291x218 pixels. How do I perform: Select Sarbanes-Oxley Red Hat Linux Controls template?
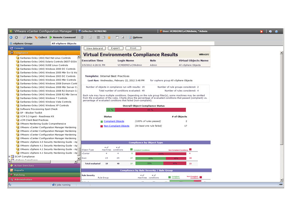[x=45, y=58]
